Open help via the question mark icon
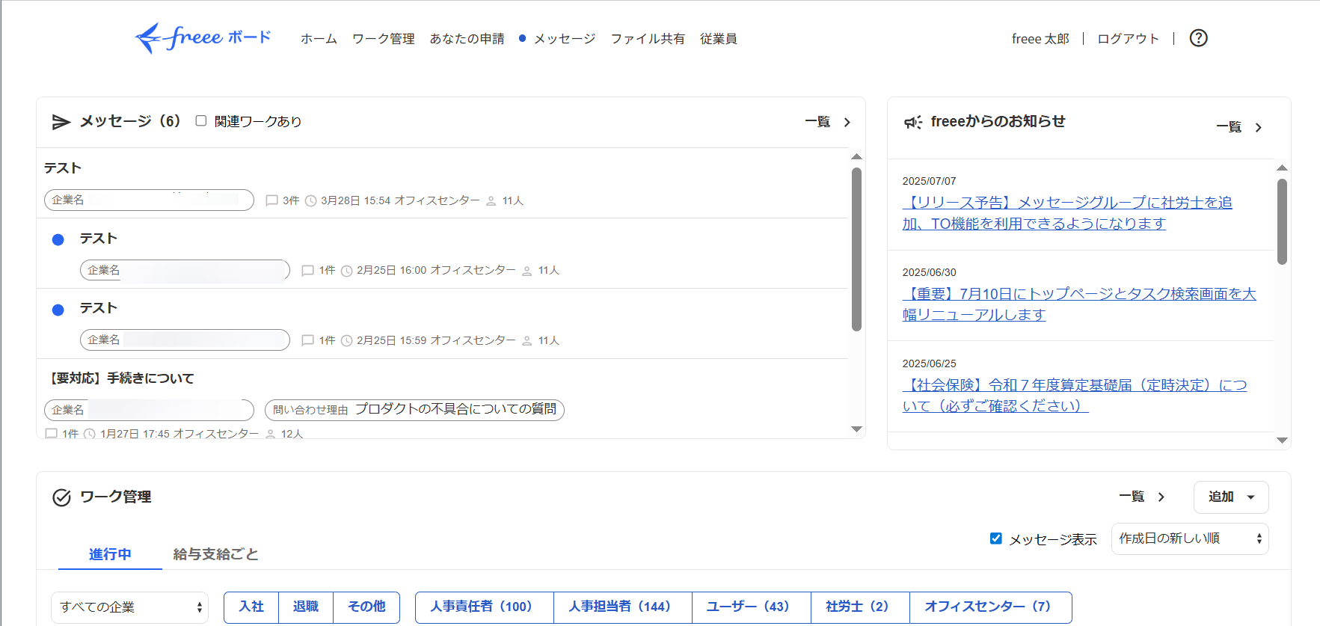 pos(1198,38)
